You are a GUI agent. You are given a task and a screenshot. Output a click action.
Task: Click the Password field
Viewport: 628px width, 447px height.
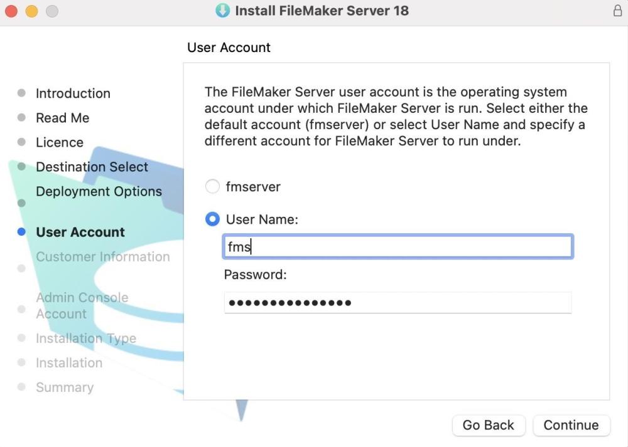coord(398,303)
